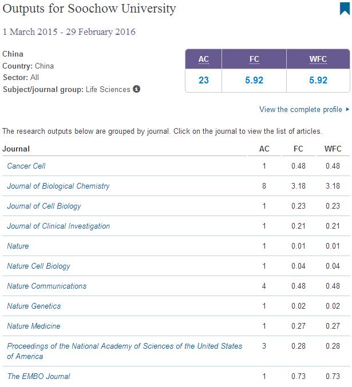The height and width of the screenshot is (387, 352).
Task: View The EMBO Journal articles
Action: (38, 376)
